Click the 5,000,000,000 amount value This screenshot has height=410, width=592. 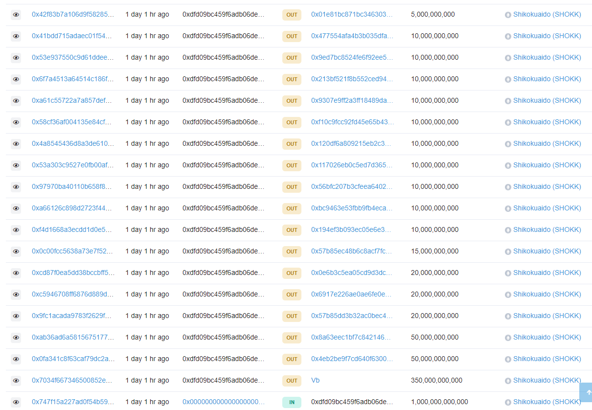(433, 15)
